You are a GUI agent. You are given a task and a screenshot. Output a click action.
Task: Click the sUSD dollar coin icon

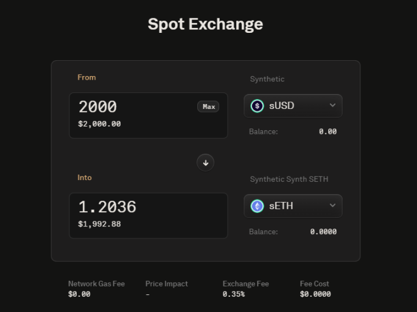258,106
